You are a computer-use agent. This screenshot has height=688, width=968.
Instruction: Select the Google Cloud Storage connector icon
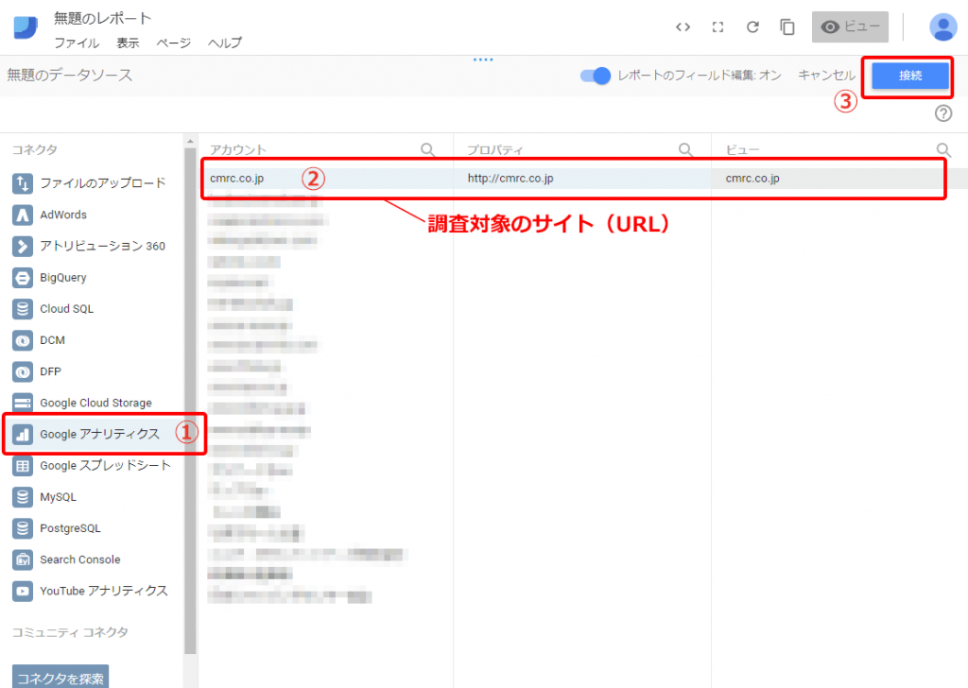click(23, 403)
